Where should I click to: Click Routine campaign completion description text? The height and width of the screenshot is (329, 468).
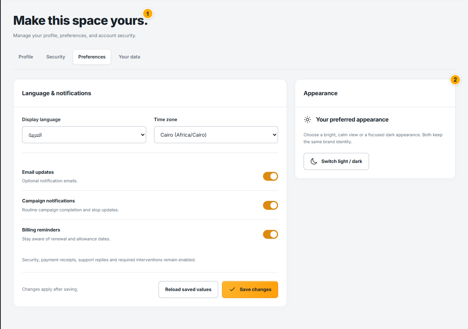point(70,210)
